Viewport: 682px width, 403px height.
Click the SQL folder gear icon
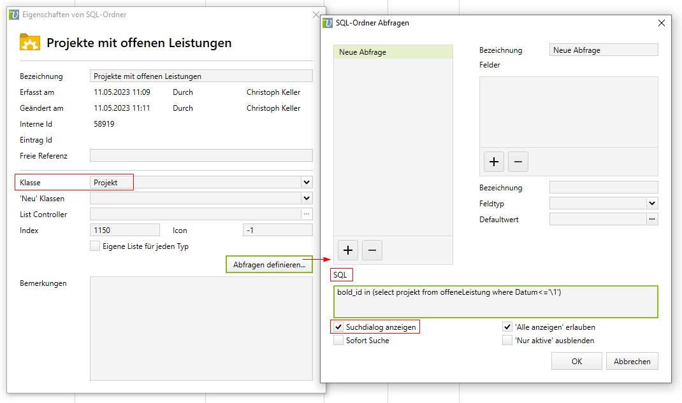[x=30, y=42]
